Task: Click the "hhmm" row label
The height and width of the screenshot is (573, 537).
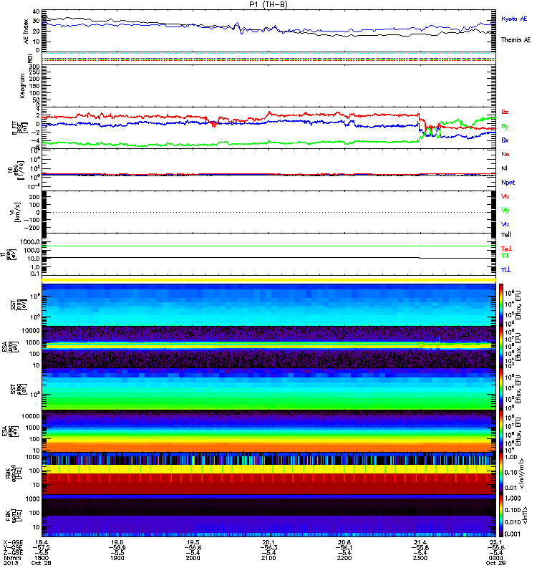Action: click(x=12, y=558)
